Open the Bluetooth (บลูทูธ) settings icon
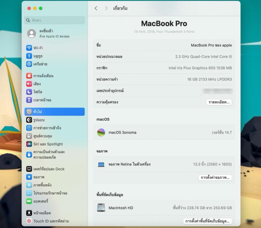 click(x=29, y=56)
